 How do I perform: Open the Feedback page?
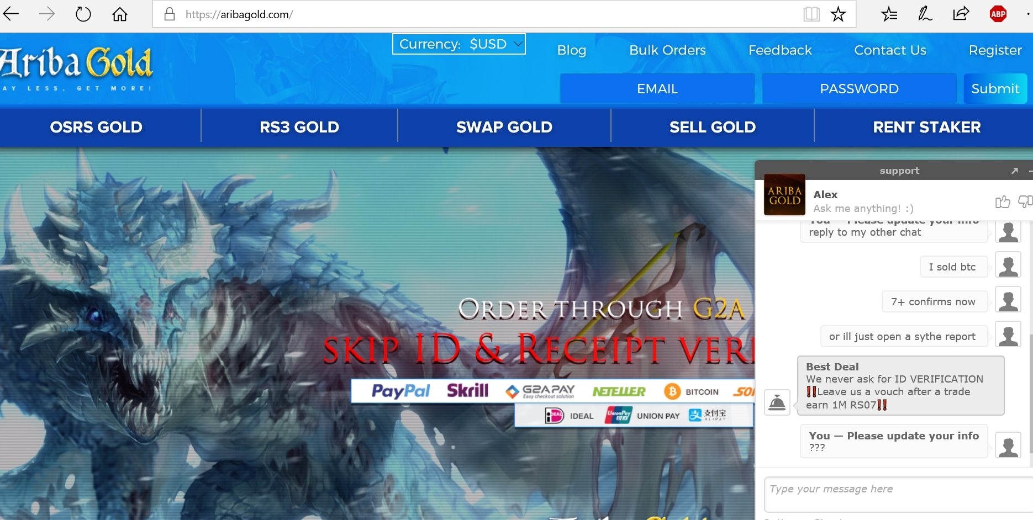point(780,50)
